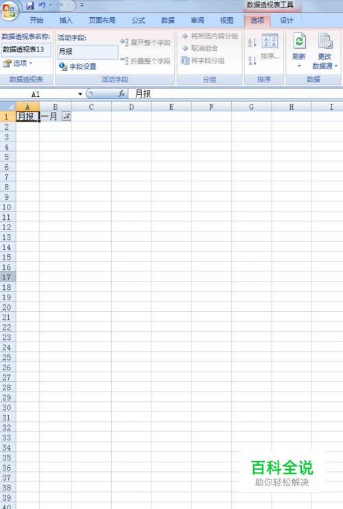Open the undo history dropdown arrow

[50, 5]
